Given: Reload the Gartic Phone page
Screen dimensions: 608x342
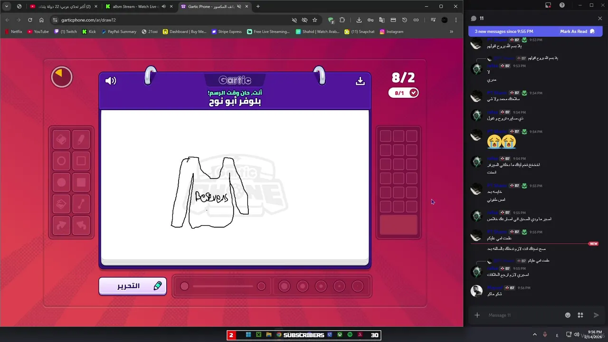Looking at the screenshot, I should (x=30, y=20).
